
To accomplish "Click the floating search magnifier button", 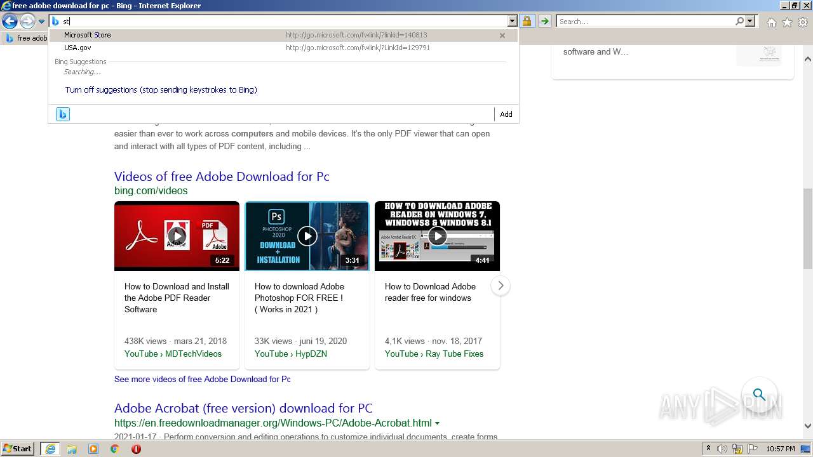I will [x=759, y=395].
